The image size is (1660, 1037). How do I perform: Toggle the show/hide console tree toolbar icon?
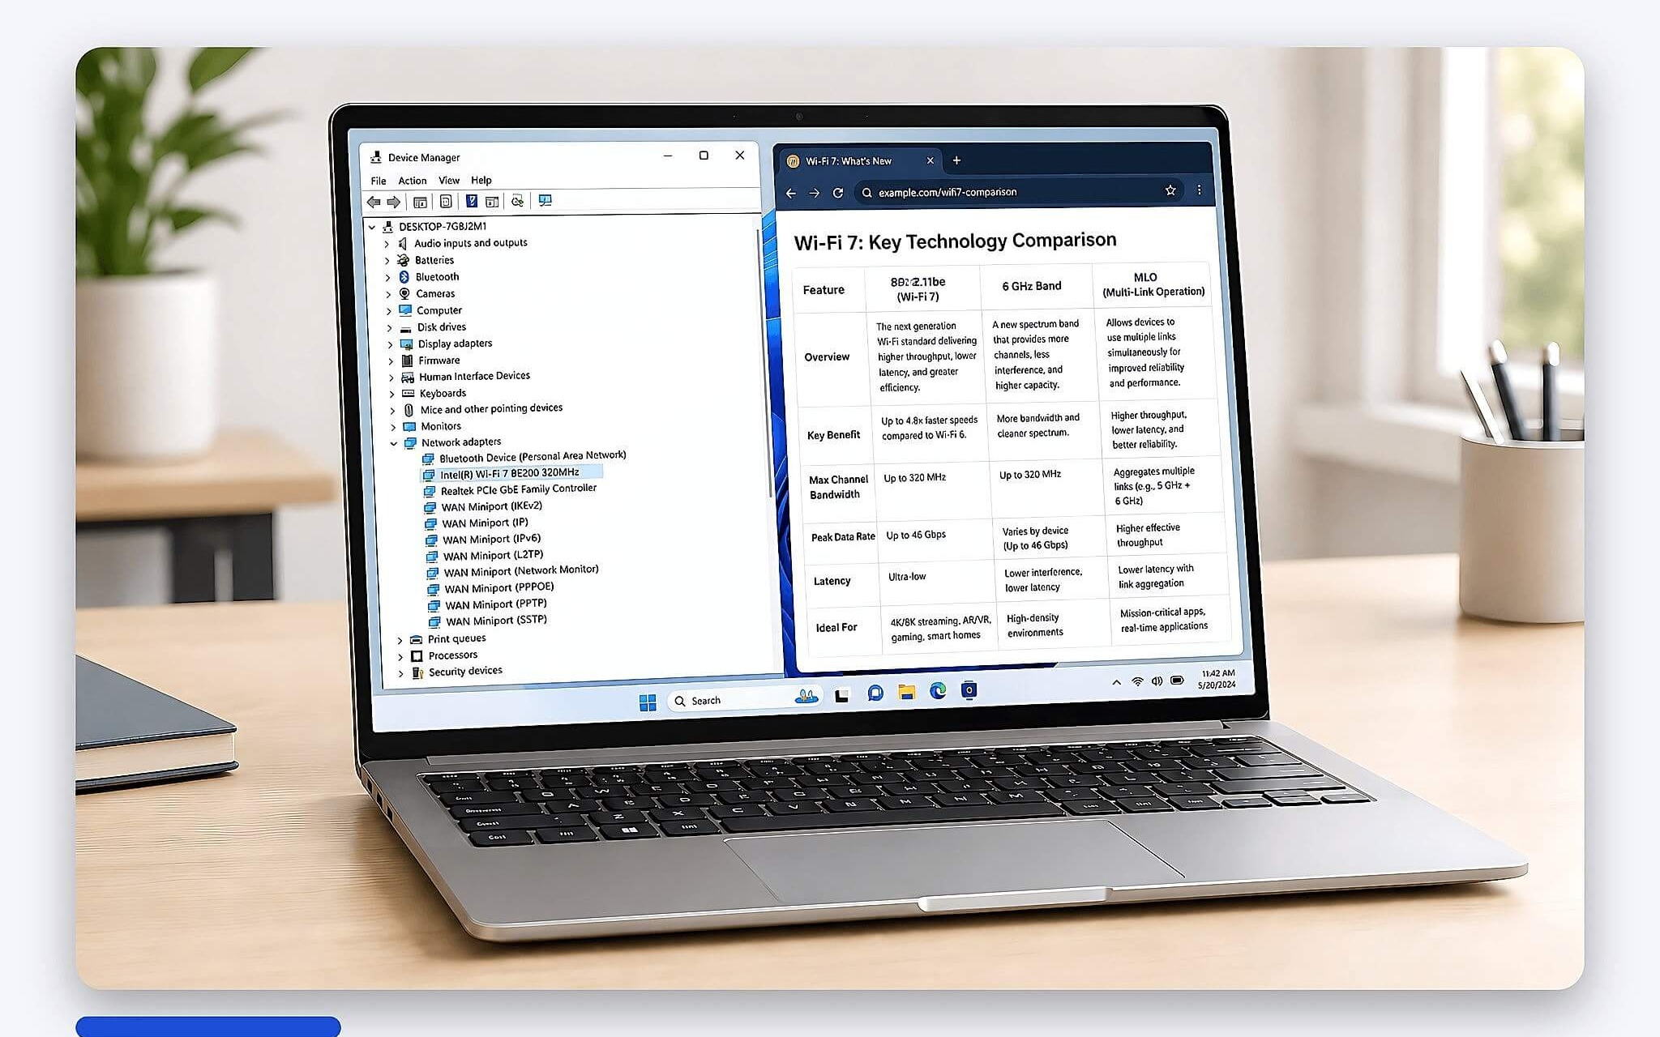tap(420, 202)
